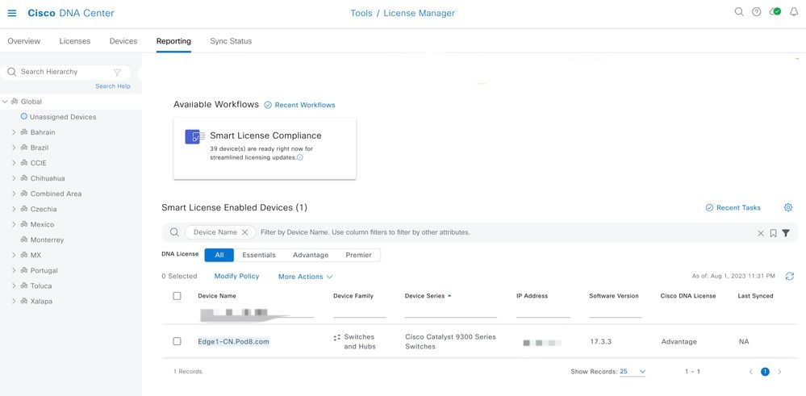This screenshot has height=396, width=806.
Task: Click the search magnifier icon in header
Action: coord(739,12)
